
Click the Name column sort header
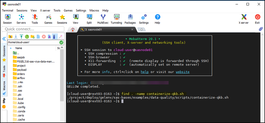coord(19,48)
